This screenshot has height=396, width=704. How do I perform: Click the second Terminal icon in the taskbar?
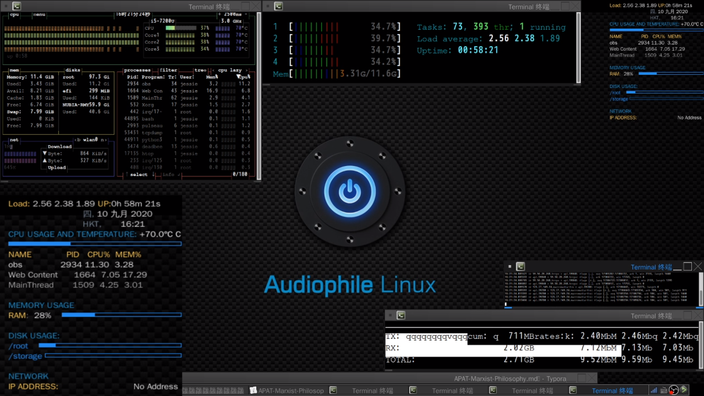point(413,390)
